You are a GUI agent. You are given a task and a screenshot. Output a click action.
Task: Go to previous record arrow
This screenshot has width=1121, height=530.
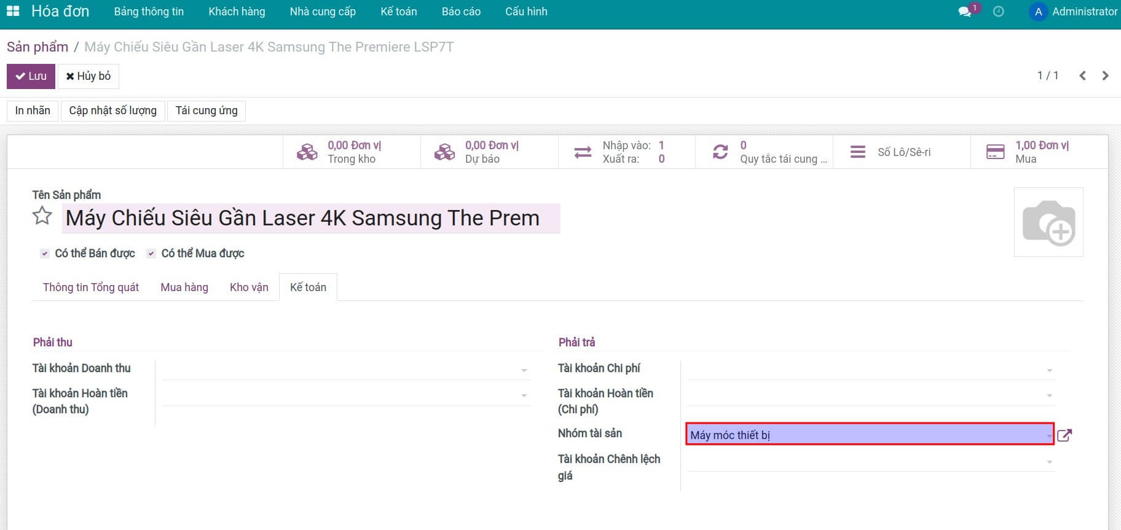(1082, 76)
